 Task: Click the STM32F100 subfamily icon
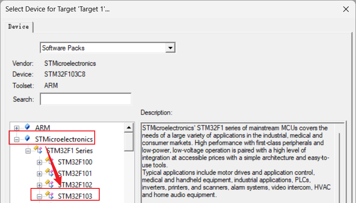pyautogui.click(x=50, y=161)
